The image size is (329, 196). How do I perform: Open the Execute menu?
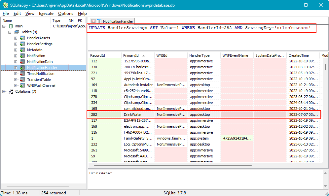pyautogui.click(x=46, y=14)
